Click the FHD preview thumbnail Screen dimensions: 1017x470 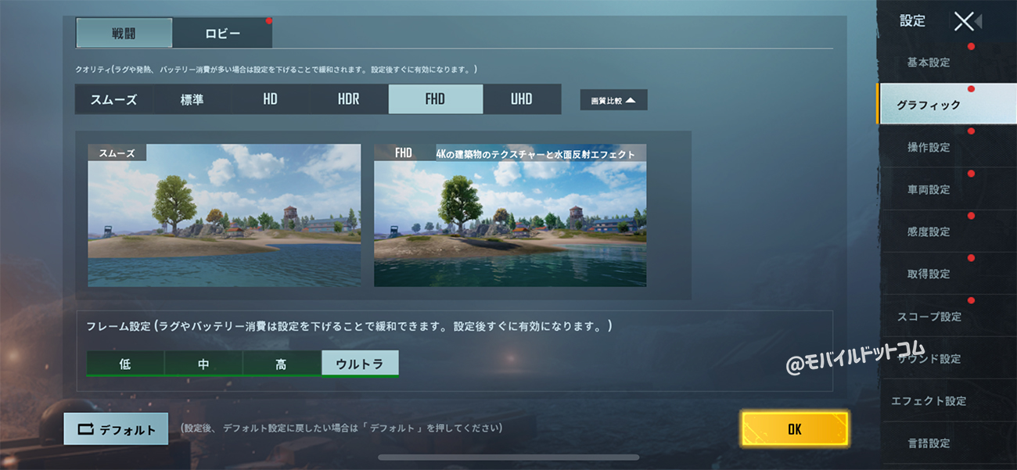pyautogui.click(x=510, y=215)
